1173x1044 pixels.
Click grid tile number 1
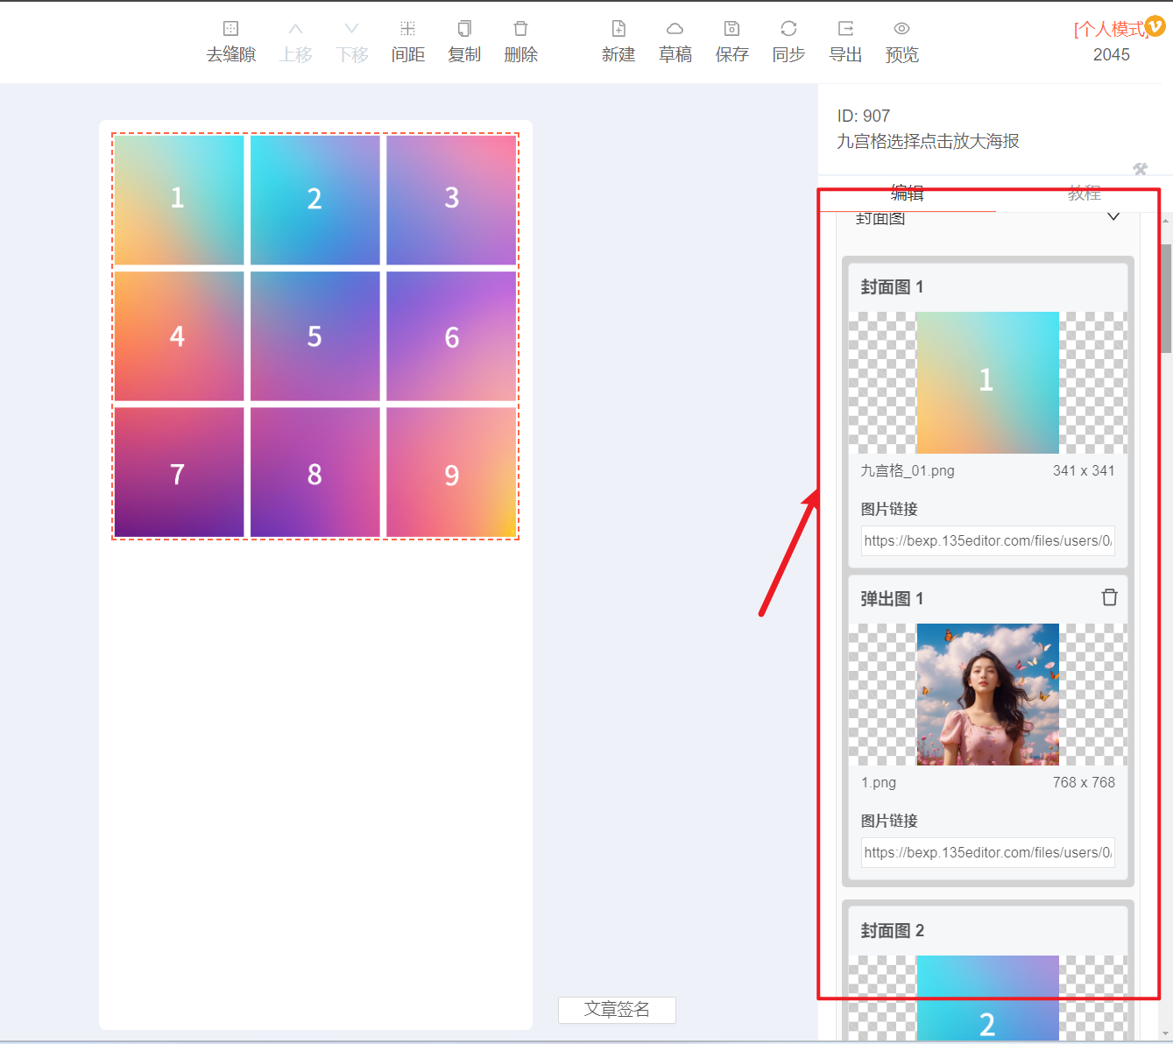[x=179, y=199]
